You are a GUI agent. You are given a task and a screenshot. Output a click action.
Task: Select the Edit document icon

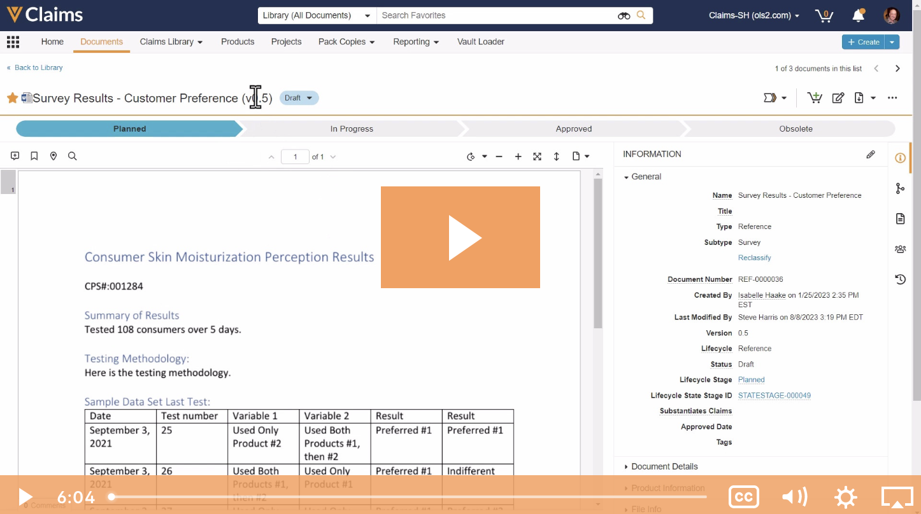click(x=838, y=97)
